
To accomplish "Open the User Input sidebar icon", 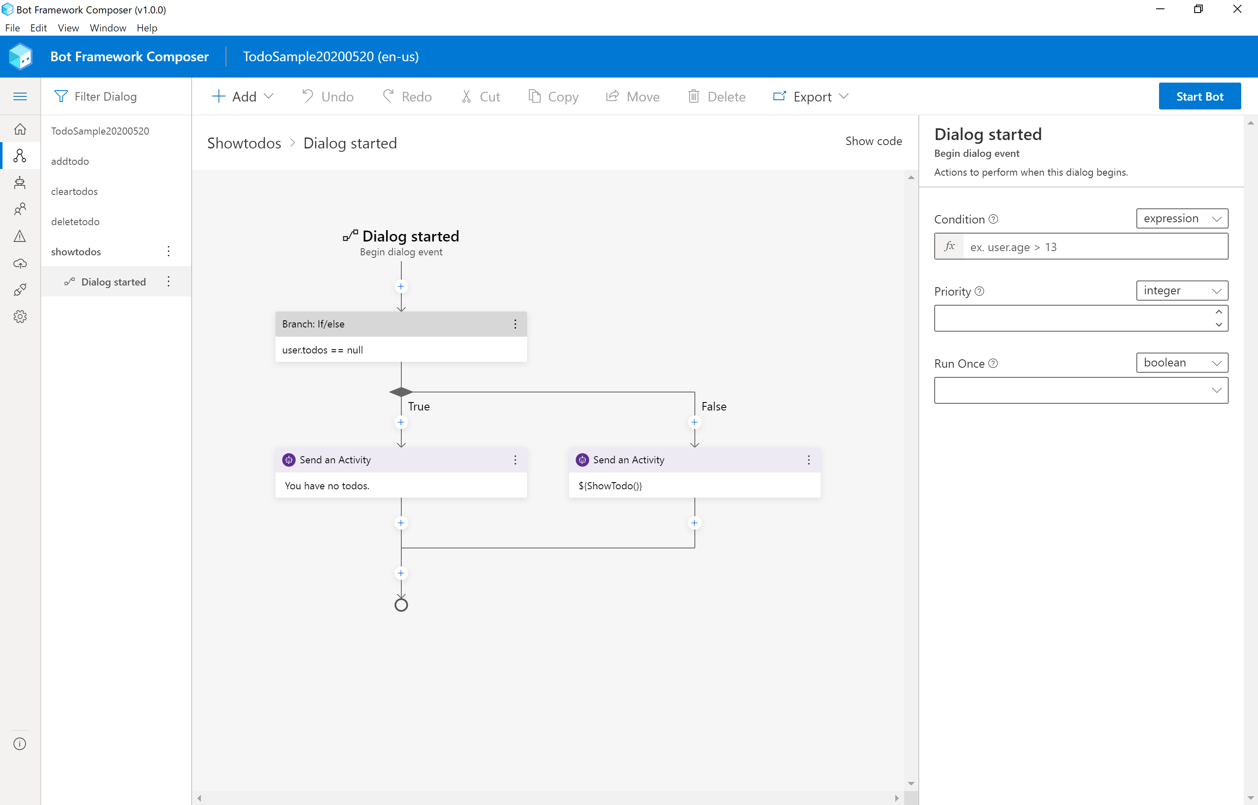I will tap(20, 209).
